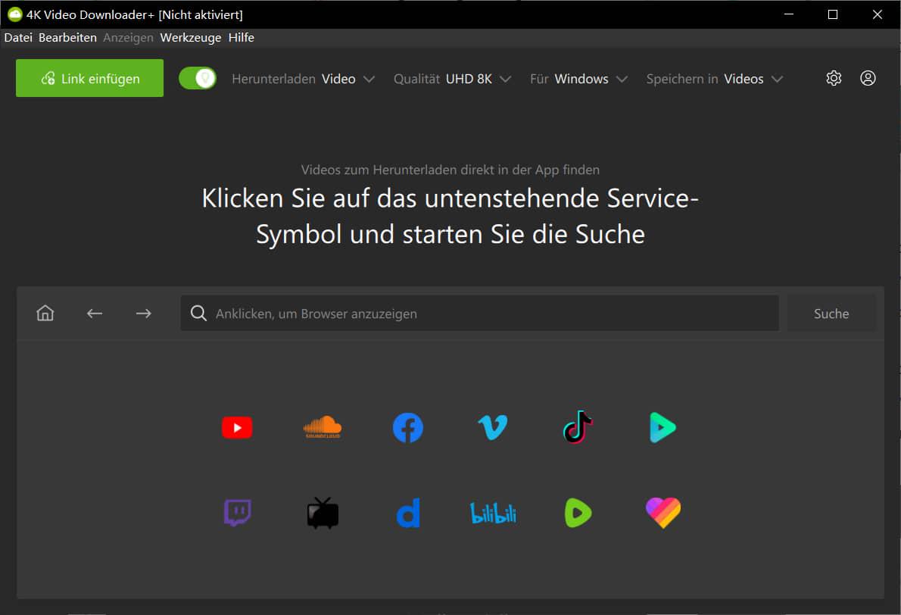Open the SoundCloud service icon
Viewport: 901px width, 615px height.
coord(323,427)
